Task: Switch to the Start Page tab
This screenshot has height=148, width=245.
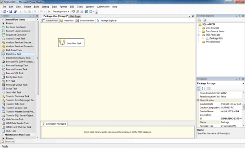Action: click(75, 16)
